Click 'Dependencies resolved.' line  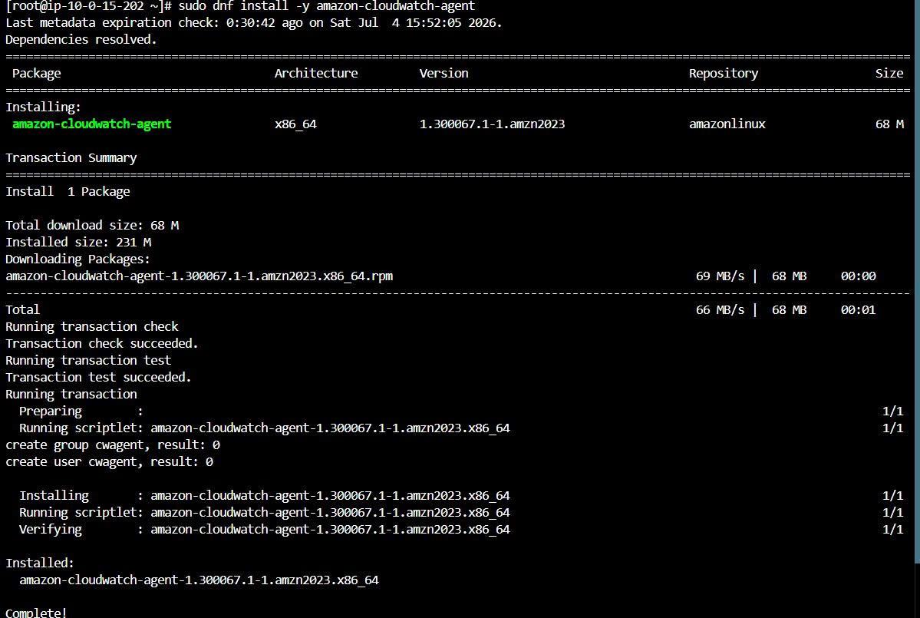point(81,40)
